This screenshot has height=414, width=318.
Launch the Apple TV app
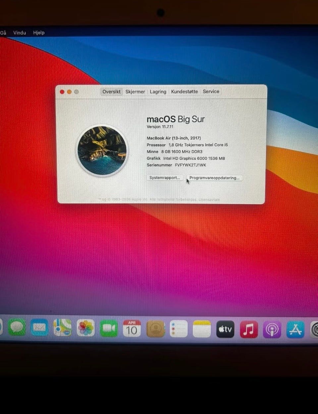point(225,329)
